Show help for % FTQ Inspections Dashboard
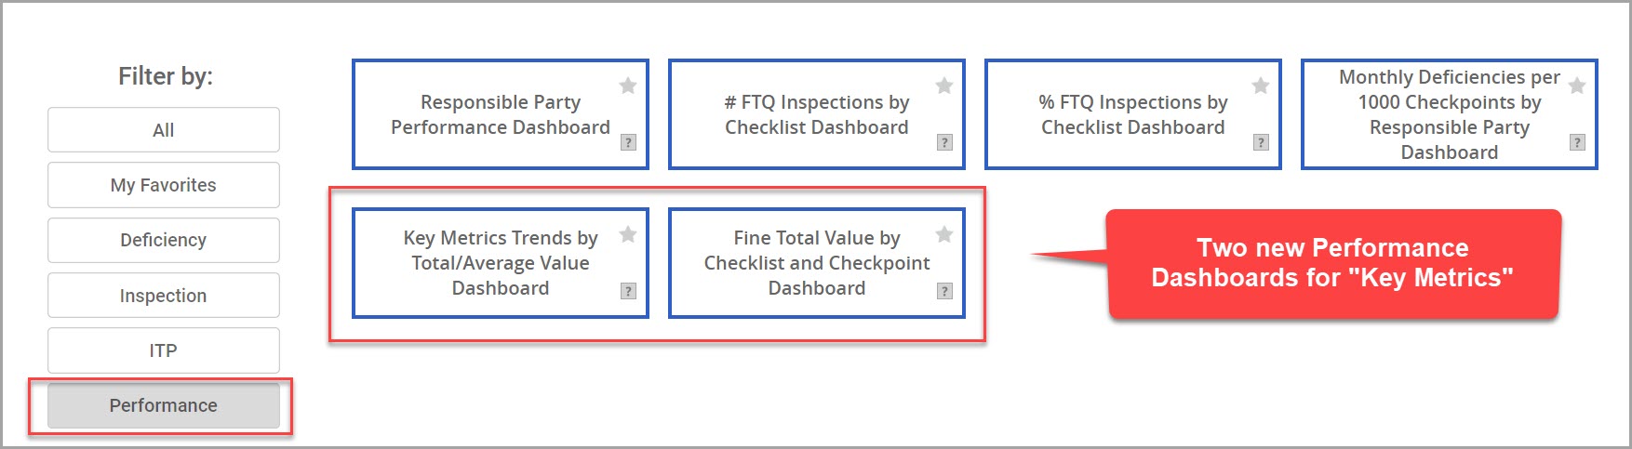The image size is (1632, 449). (x=1261, y=142)
